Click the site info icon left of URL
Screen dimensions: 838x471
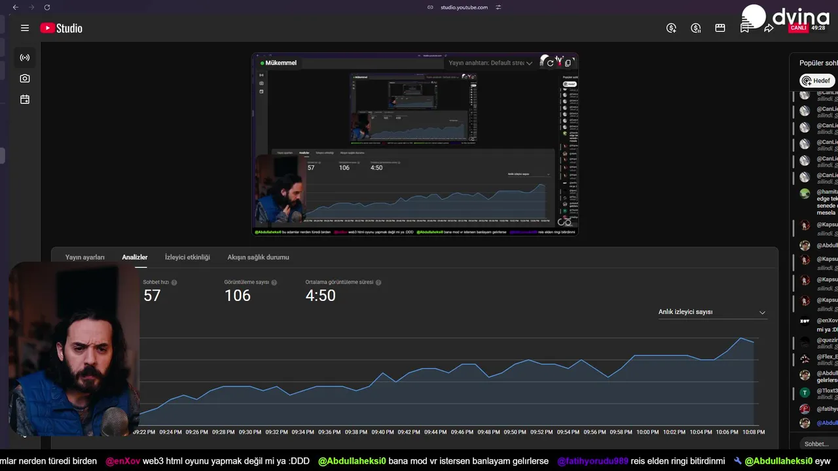click(430, 7)
